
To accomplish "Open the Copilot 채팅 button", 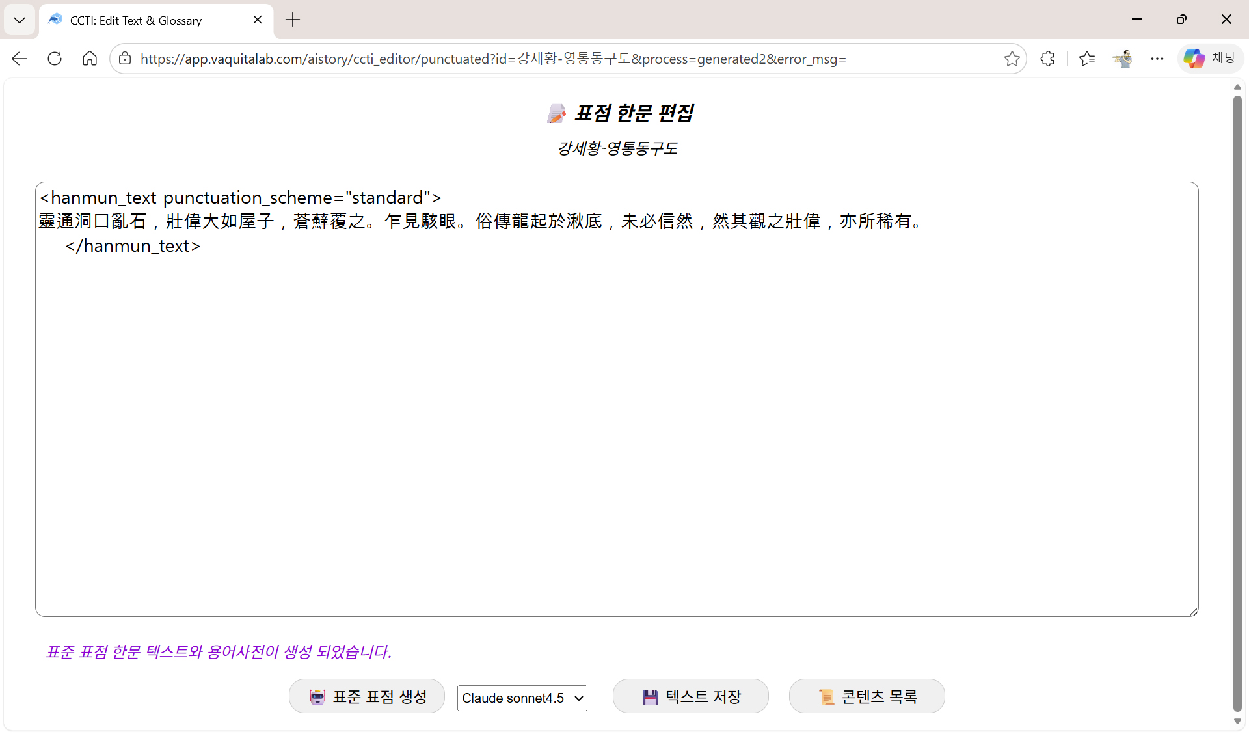I will [1210, 59].
